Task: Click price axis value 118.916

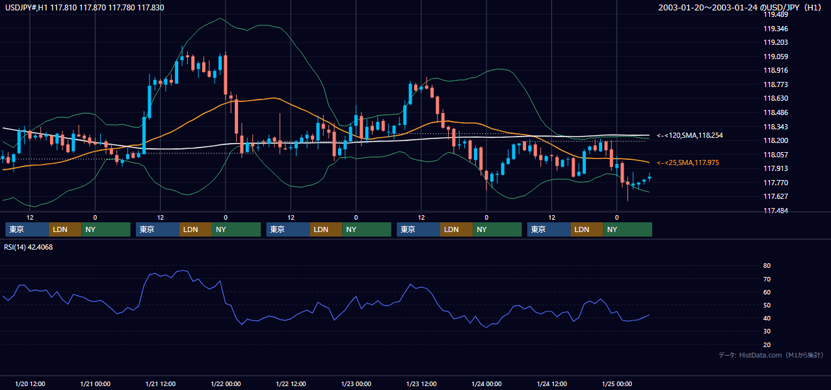Action: click(775, 71)
